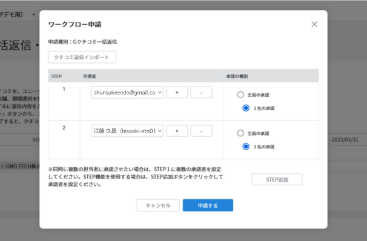Select 全員の承認 radio for STEP 1
The height and width of the screenshot is (241, 367).
pyautogui.click(x=240, y=94)
